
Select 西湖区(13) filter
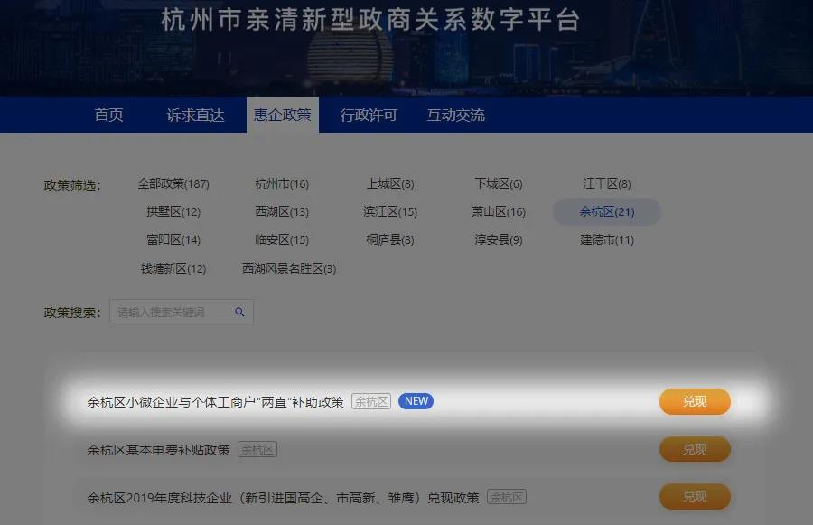point(282,212)
